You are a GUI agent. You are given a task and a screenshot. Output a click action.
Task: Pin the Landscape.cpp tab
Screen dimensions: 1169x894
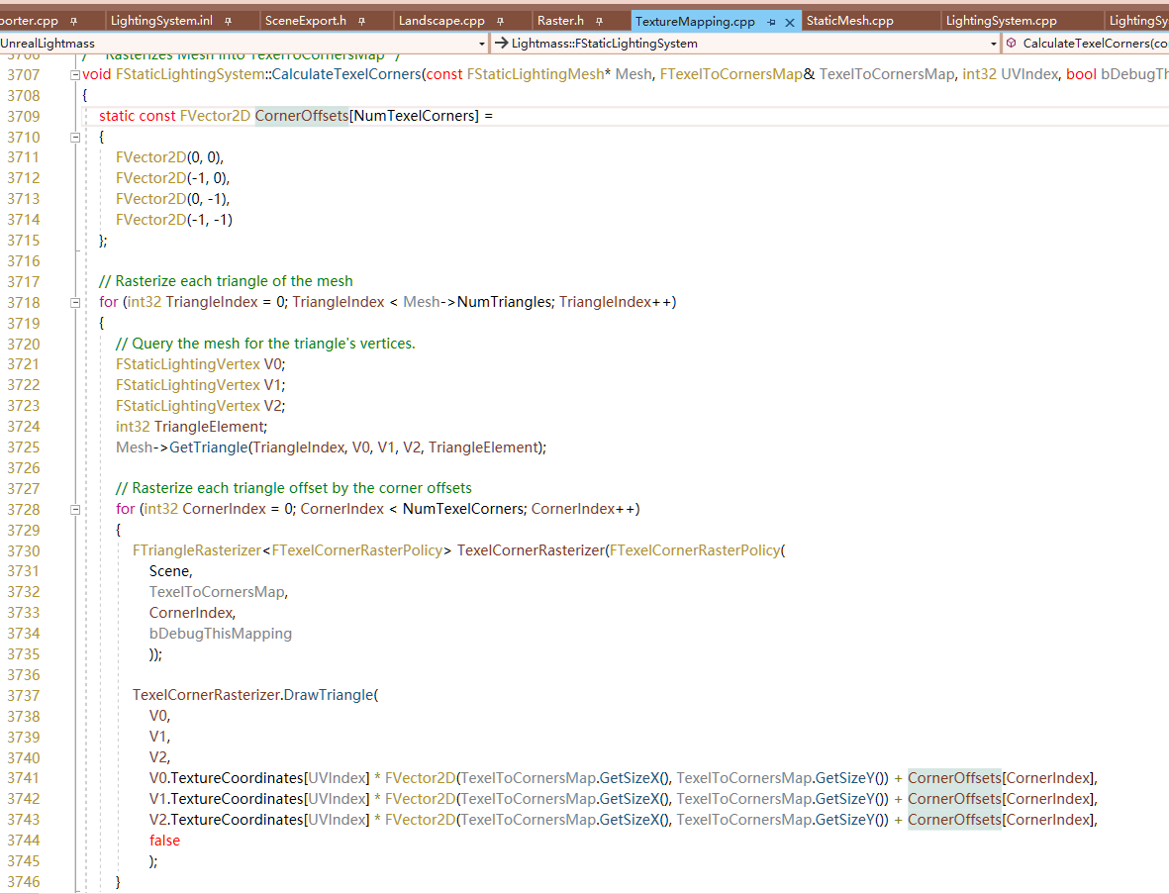click(x=500, y=22)
